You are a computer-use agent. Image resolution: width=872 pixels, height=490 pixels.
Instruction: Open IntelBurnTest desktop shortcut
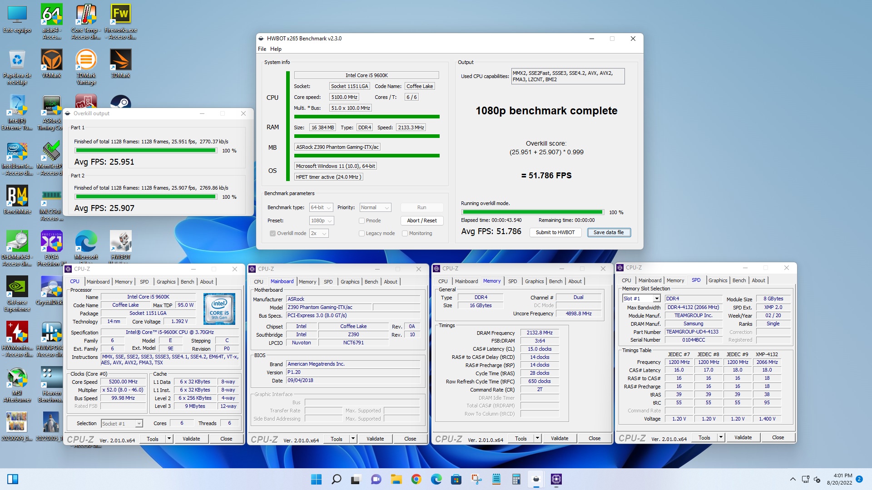[17, 157]
